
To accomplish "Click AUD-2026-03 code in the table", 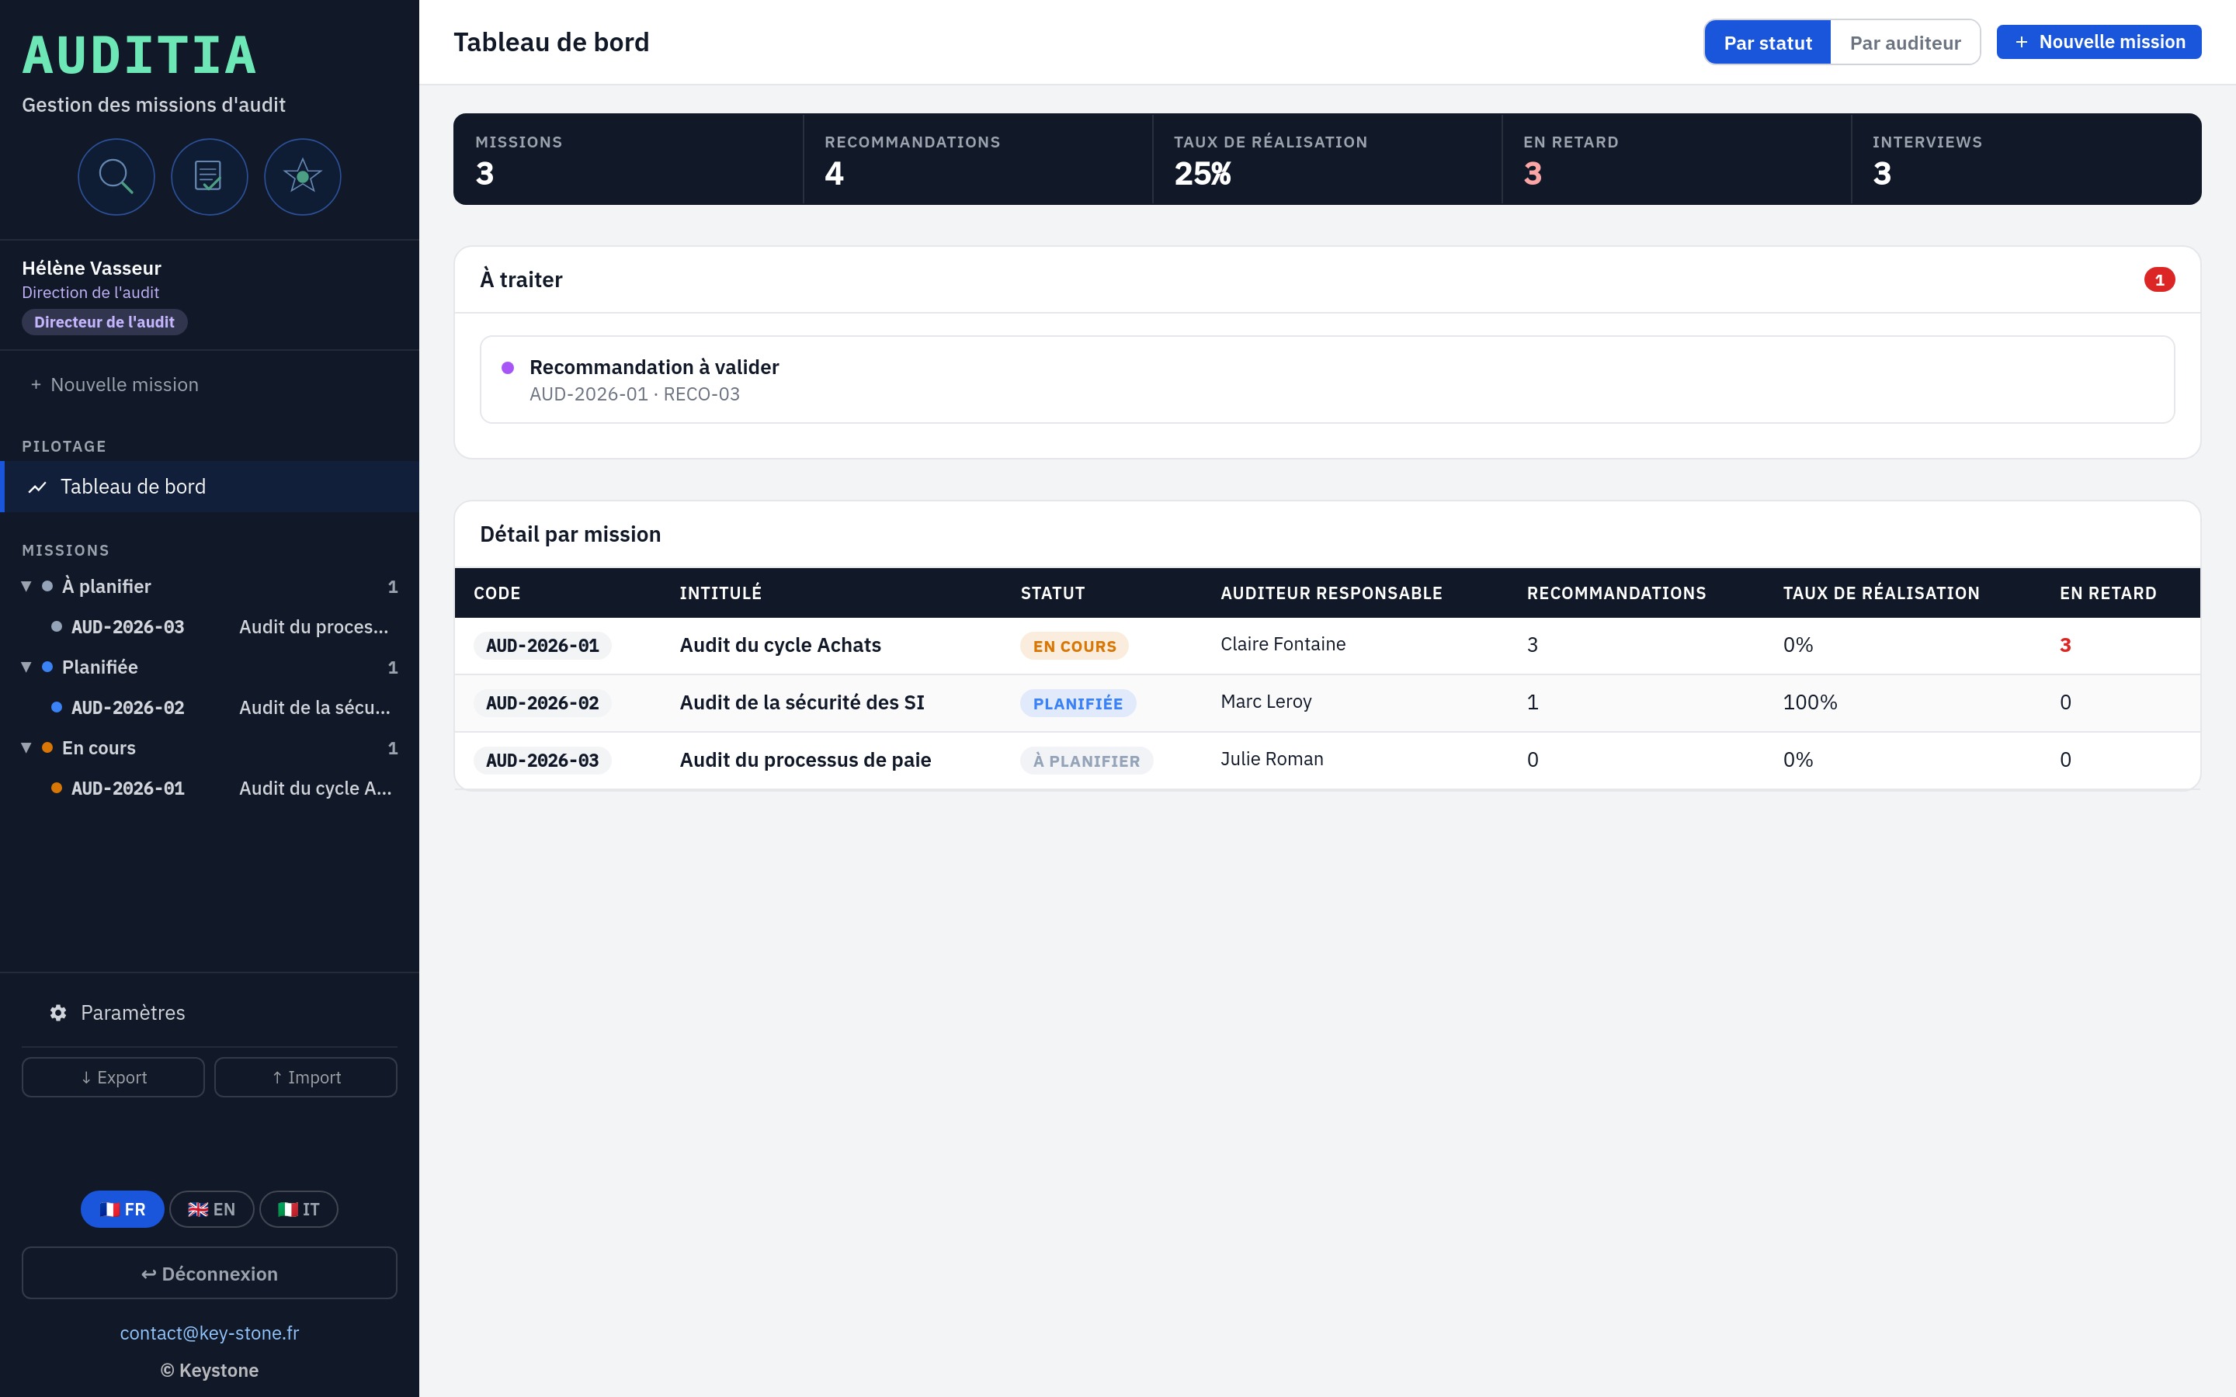I will [x=543, y=761].
